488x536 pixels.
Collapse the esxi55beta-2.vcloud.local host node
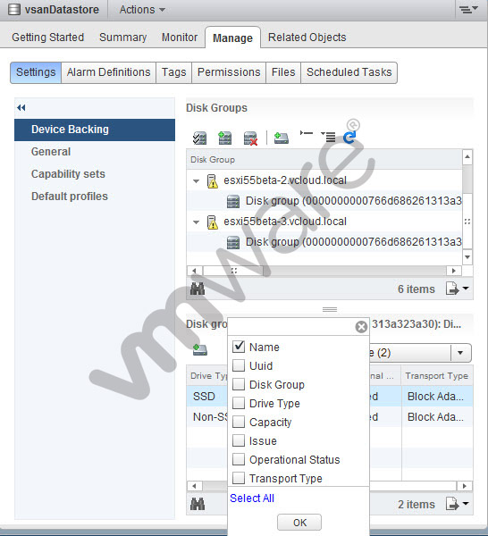pos(196,180)
